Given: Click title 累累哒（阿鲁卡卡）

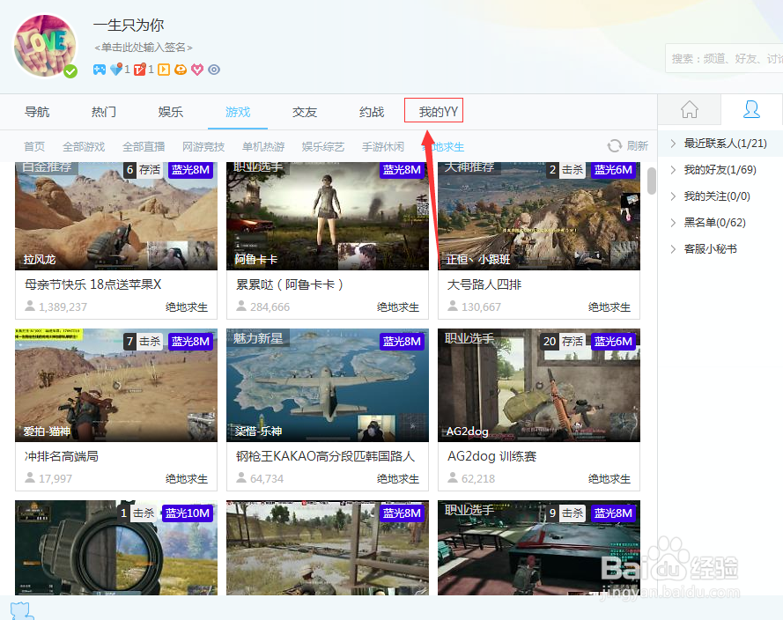Looking at the screenshot, I should point(290,284).
